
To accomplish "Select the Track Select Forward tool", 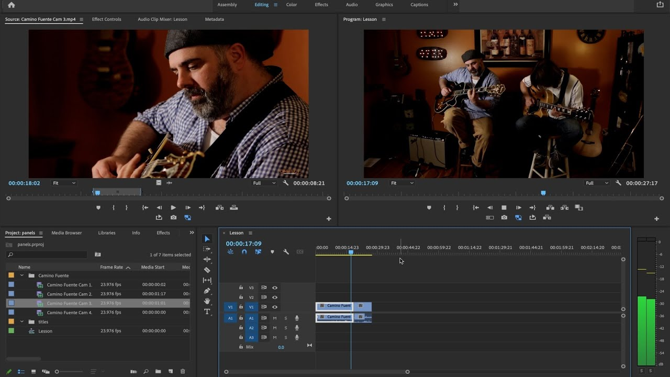I will pyautogui.click(x=207, y=249).
